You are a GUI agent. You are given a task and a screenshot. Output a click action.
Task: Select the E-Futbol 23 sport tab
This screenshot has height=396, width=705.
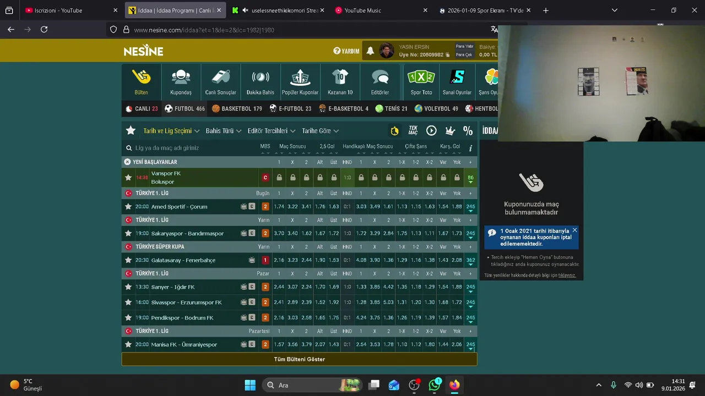pos(290,109)
